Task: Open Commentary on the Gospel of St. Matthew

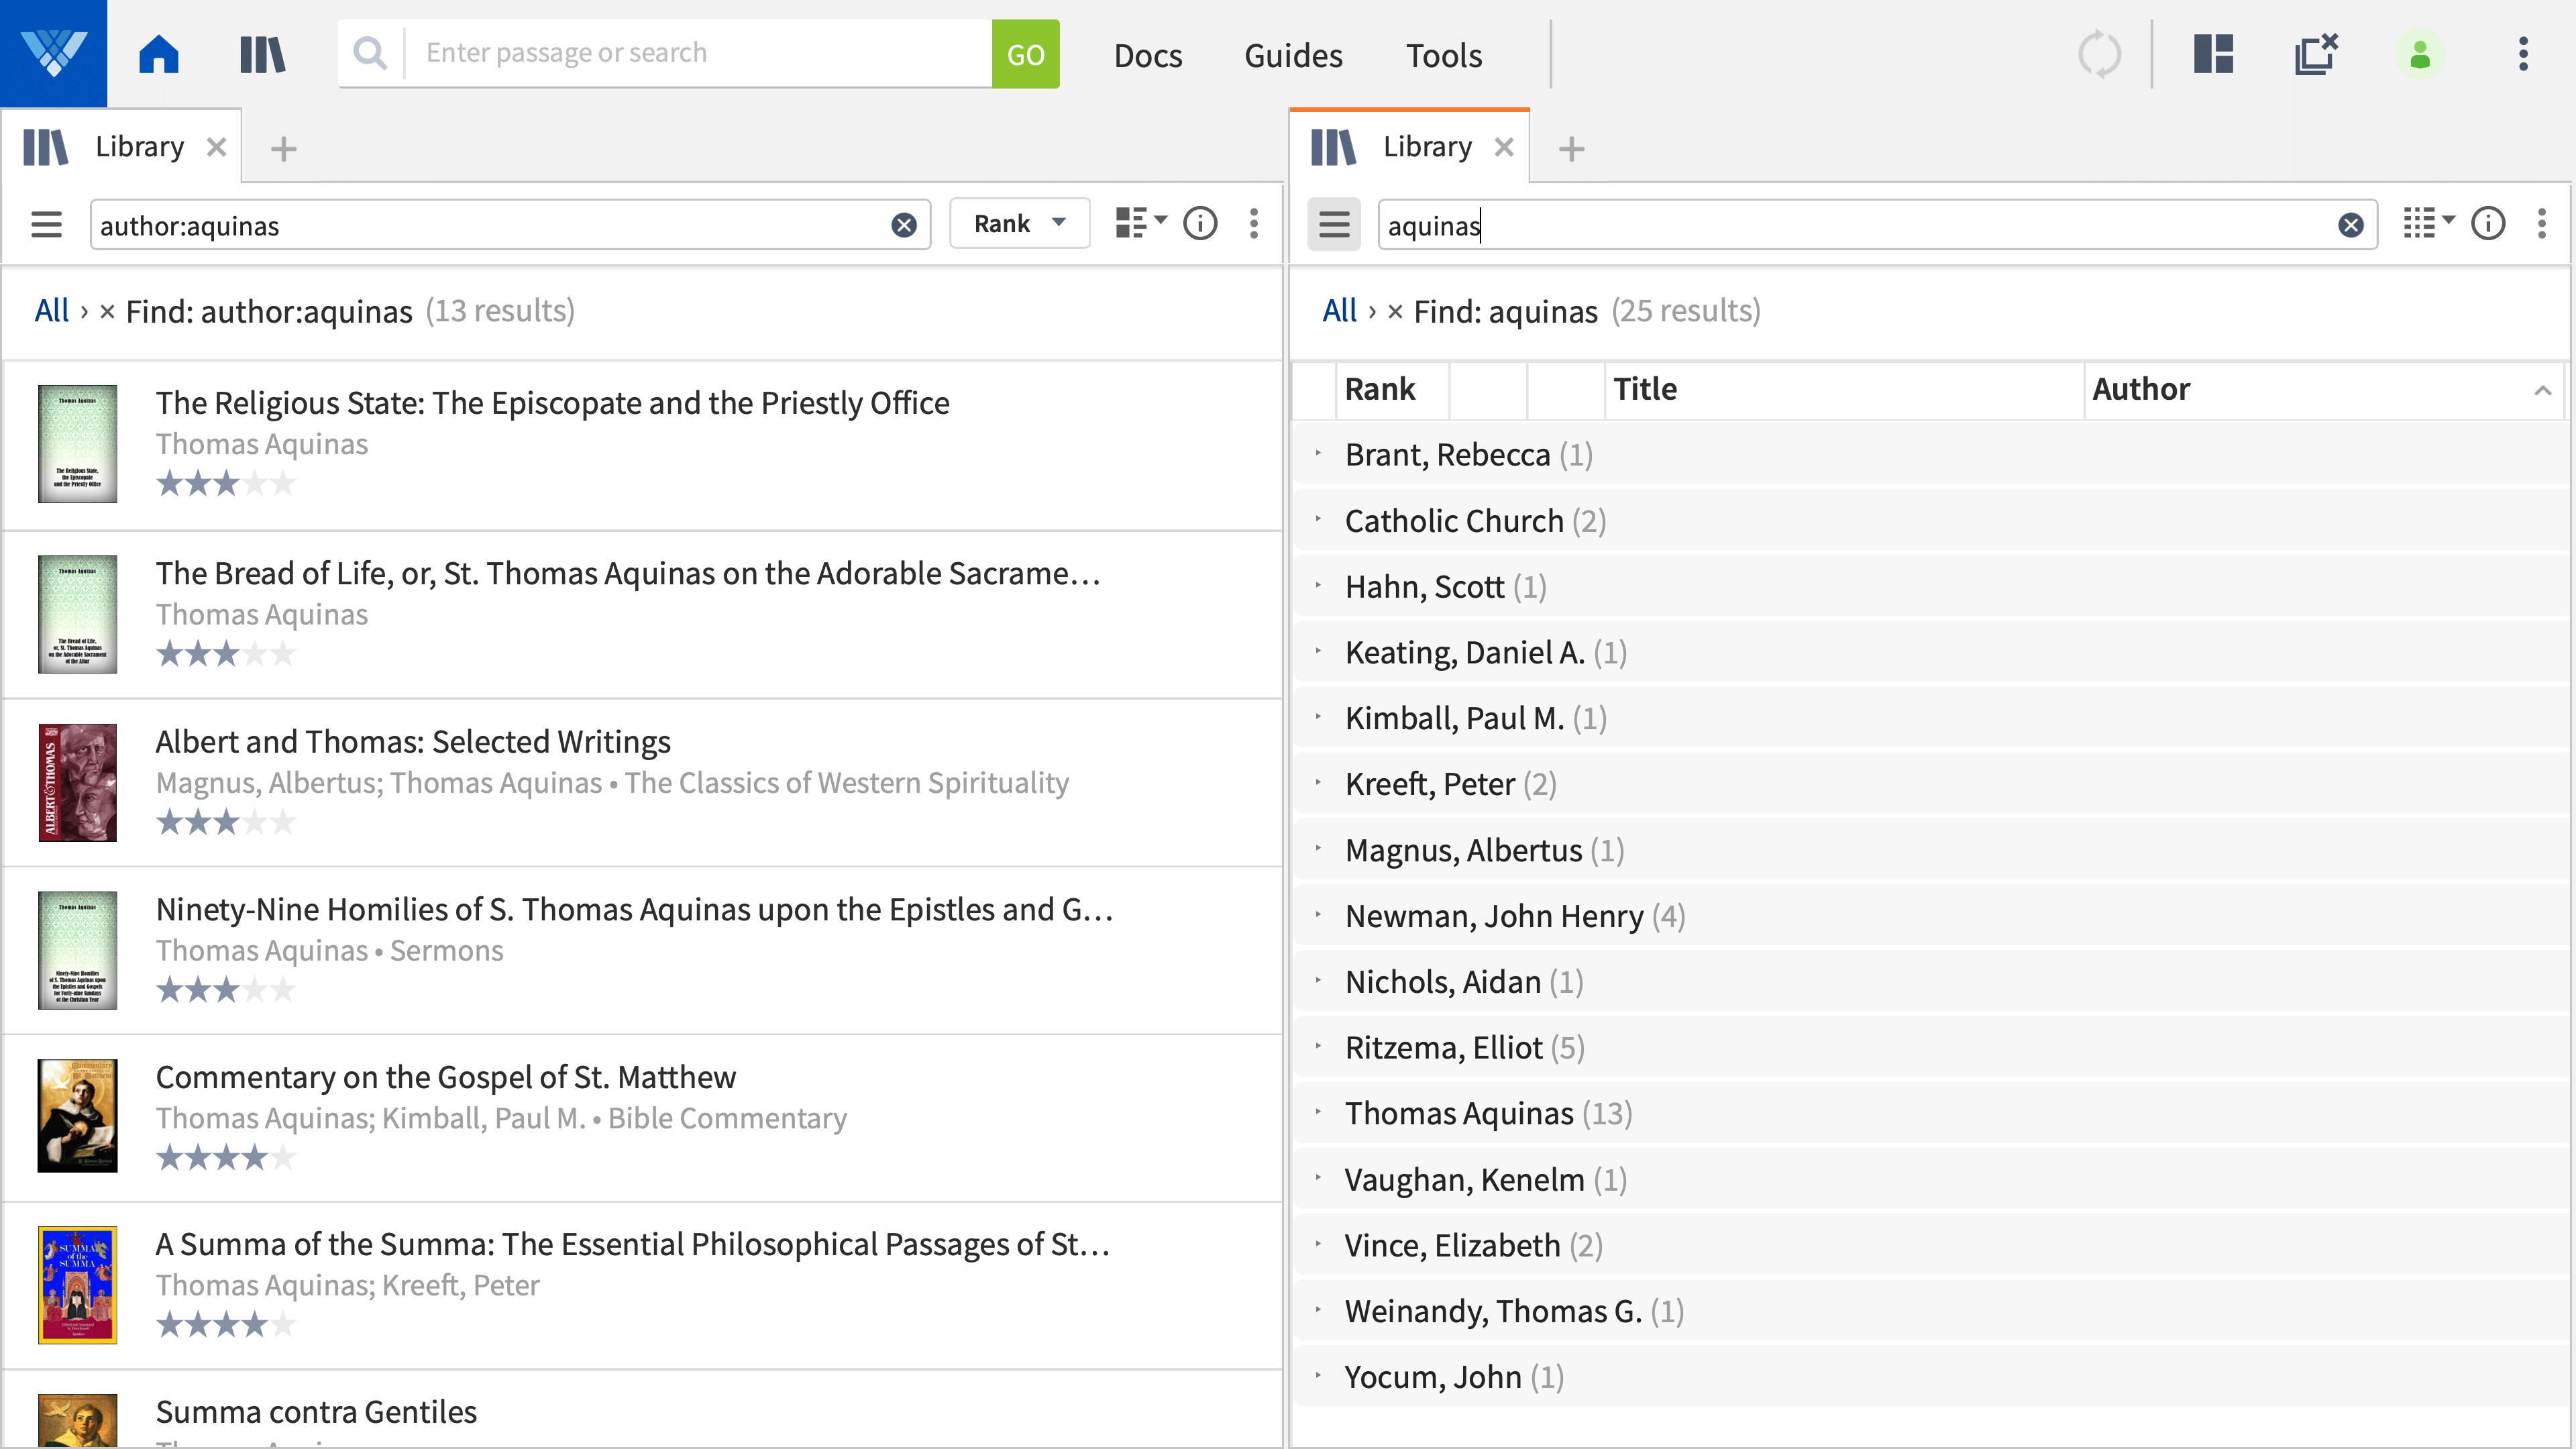Action: coord(445,1077)
